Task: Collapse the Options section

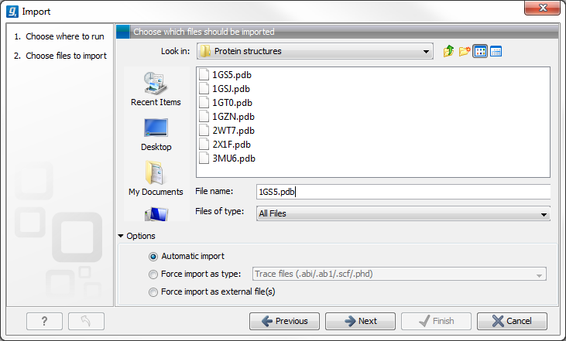Action: click(x=121, y=236)
